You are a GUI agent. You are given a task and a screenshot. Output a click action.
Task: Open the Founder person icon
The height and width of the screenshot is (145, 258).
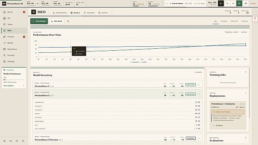(4, 55)
